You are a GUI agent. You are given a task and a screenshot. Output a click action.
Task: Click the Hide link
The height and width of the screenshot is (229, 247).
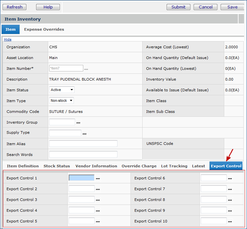[7, 39]
